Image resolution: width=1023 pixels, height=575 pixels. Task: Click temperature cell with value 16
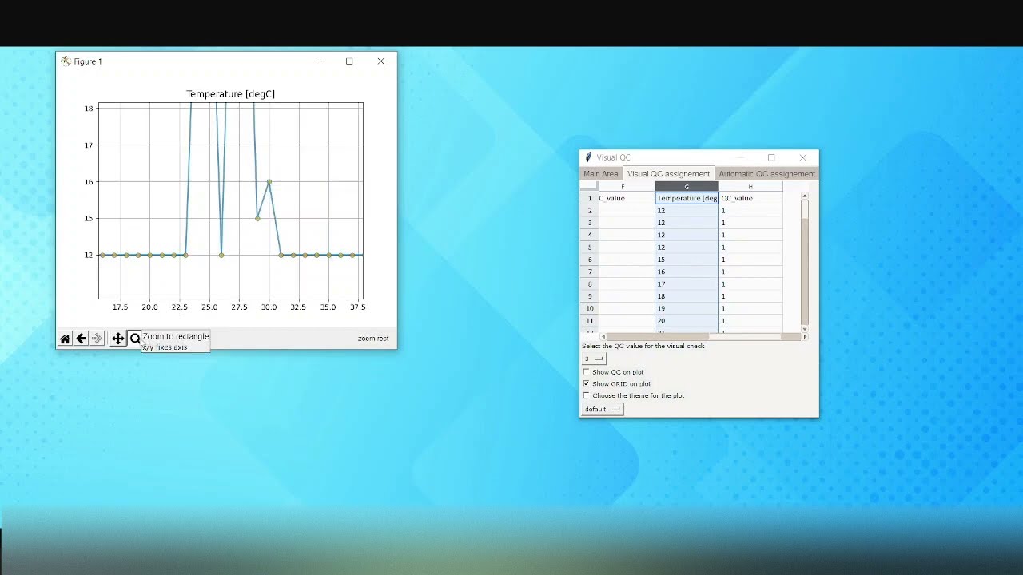tap(687, 272)
